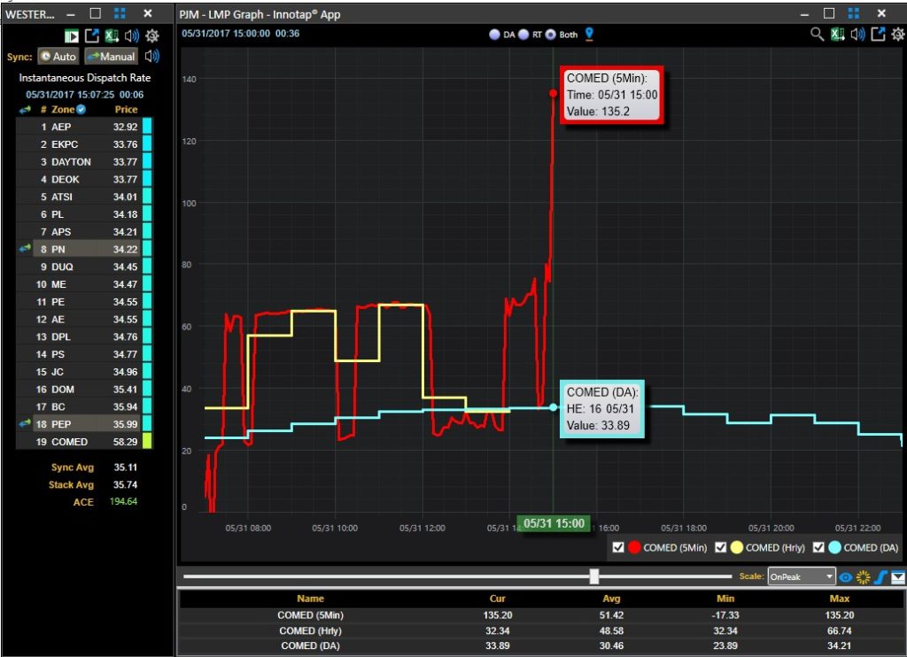Viewport: 907px width, 657px height.
Task: Click the speaker icon in Western window toolbar
Action: pos(132,35)
